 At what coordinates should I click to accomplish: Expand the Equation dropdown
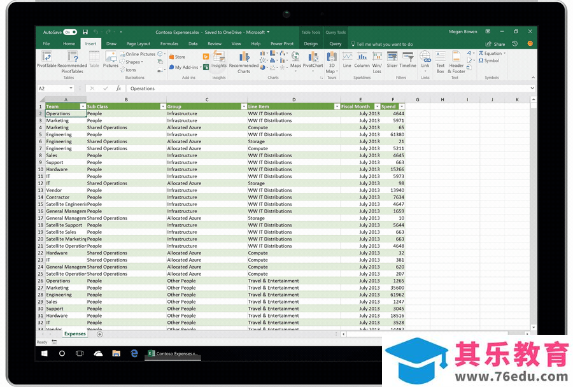click(505, 53)
